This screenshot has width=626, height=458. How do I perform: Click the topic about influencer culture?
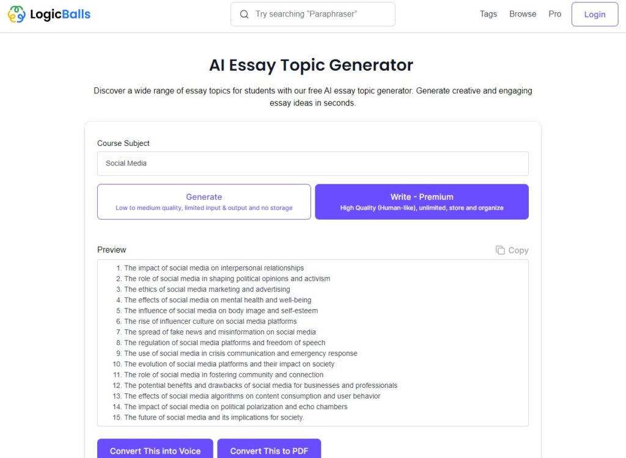(210, 321)
